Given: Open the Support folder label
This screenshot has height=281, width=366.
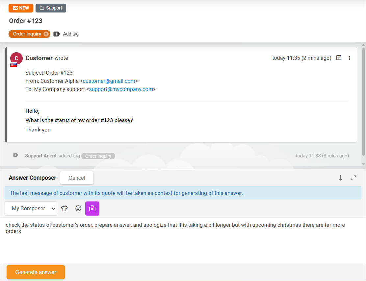Looking at the screenshot, I should pos(51,8).
